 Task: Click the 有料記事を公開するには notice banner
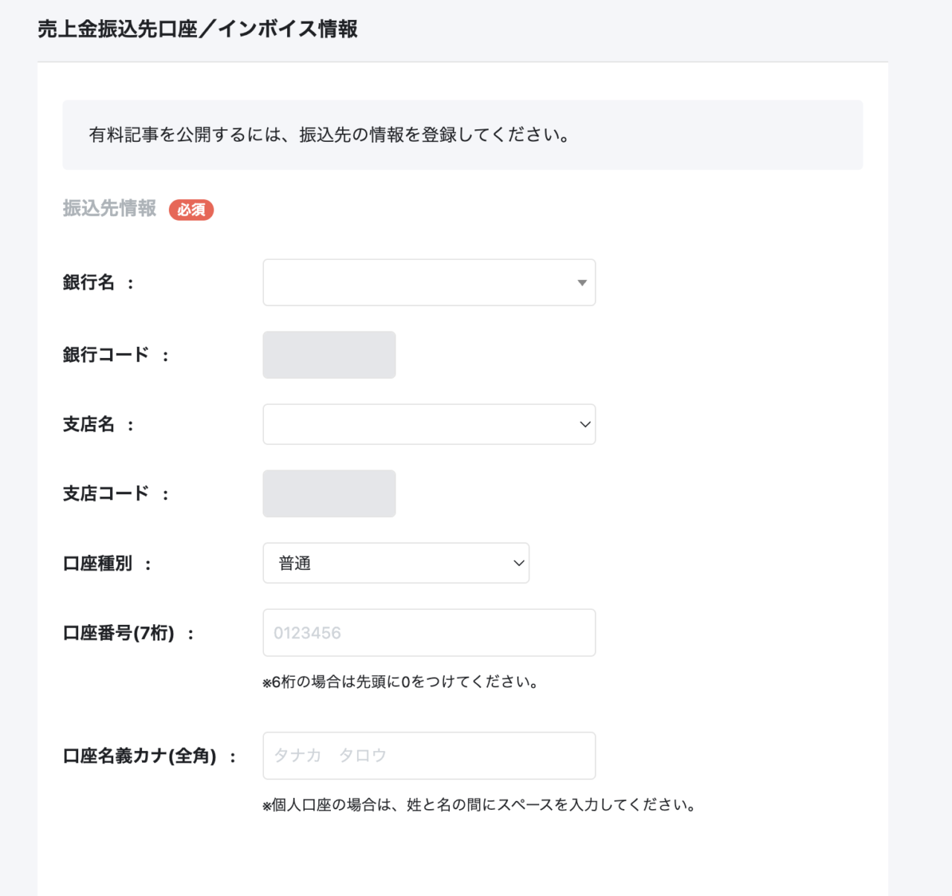point(463,134)
